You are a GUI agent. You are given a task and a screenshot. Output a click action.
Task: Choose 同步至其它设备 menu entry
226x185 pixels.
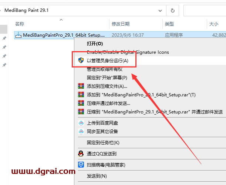[150, 131]
